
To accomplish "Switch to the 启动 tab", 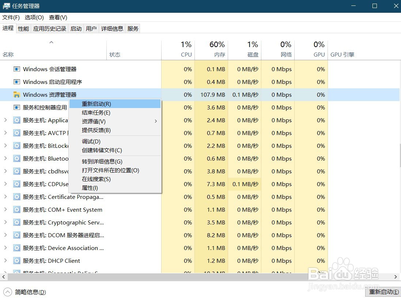I will click(x=76, y=28).
